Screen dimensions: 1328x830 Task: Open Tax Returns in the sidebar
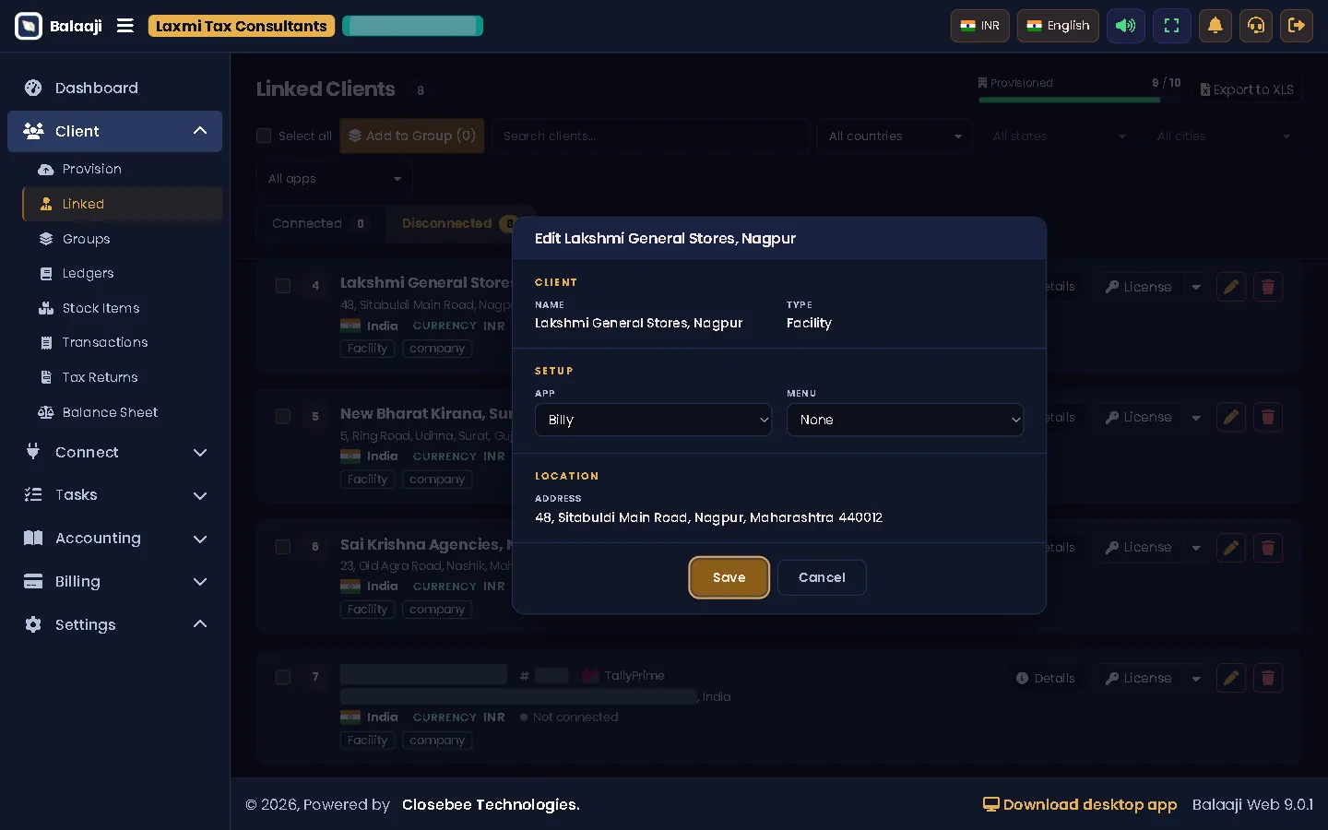coord(122,377)
